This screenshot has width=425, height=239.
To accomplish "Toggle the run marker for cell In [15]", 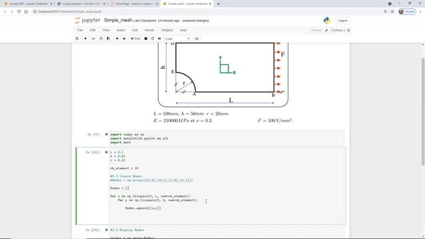I will click(x=106, y=230).
